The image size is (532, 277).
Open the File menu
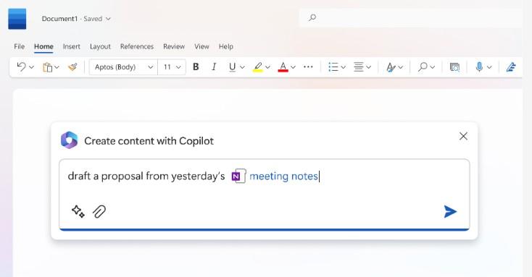20,46
